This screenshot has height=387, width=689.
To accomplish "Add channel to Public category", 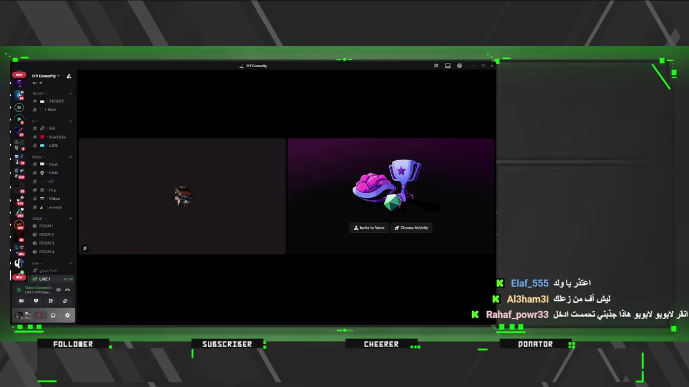I will pos(71,157).
